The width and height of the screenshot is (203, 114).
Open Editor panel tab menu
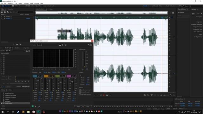[x=47, y=9]
